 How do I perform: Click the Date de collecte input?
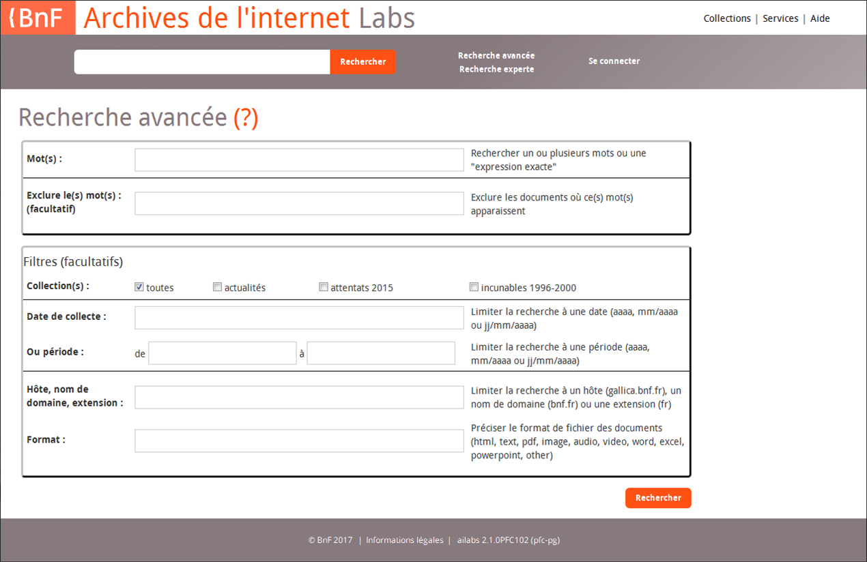pos(299,317)
